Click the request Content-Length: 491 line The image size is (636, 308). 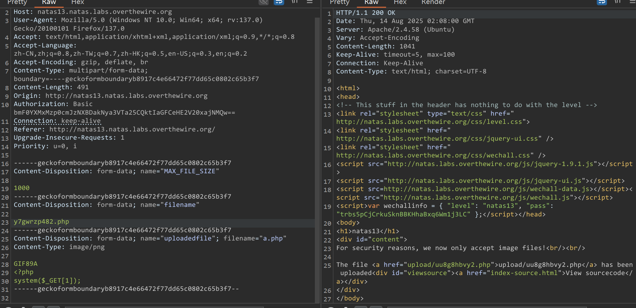(x=51, y=87)
